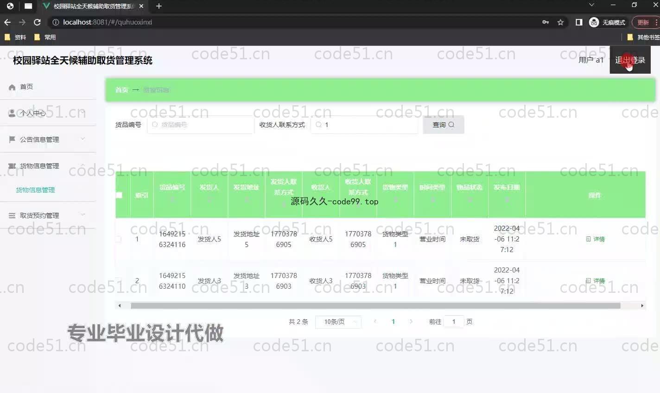660x393 pixels.
Task: Reload the page with refresh icon
Action: 38,22
